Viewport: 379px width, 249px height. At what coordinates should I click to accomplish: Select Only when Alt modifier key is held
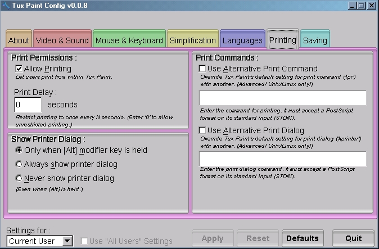tap(19, 150)
